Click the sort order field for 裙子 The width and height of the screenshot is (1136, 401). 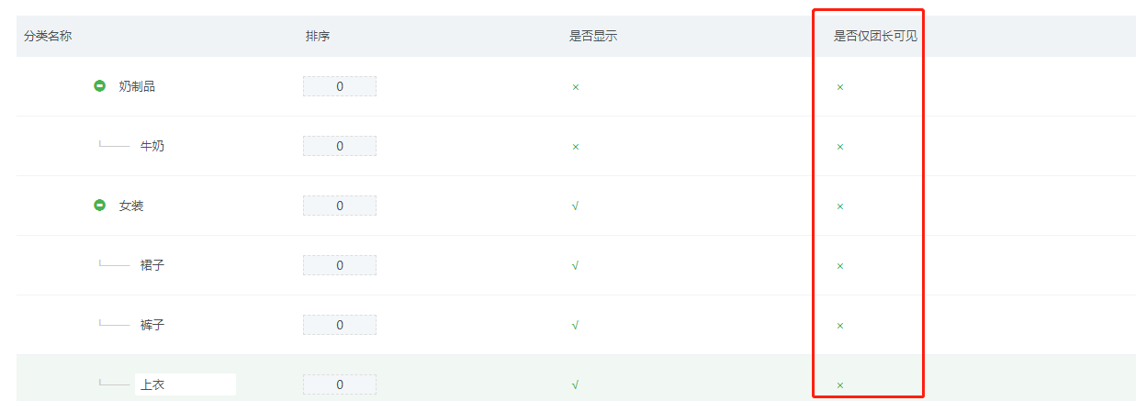(340, 265)
